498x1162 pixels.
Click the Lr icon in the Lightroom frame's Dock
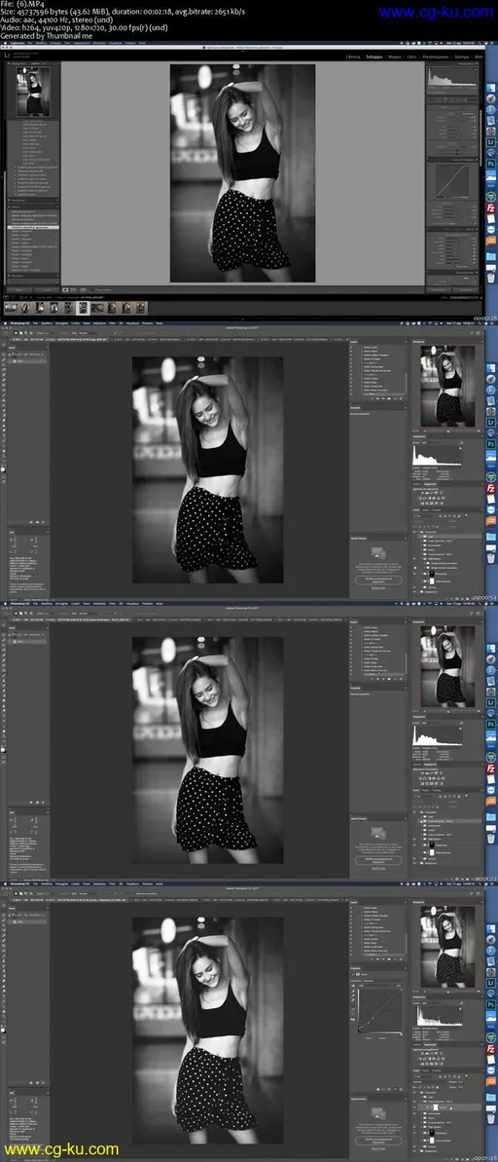(490, 141)
